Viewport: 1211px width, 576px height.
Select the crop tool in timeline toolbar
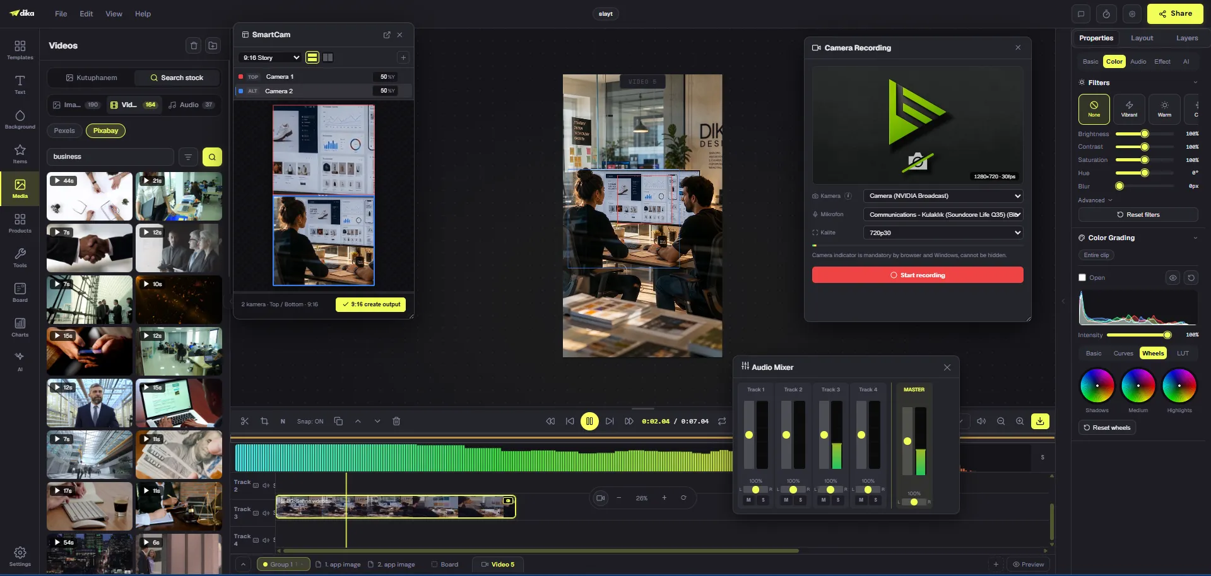click(x=264, y=421)
